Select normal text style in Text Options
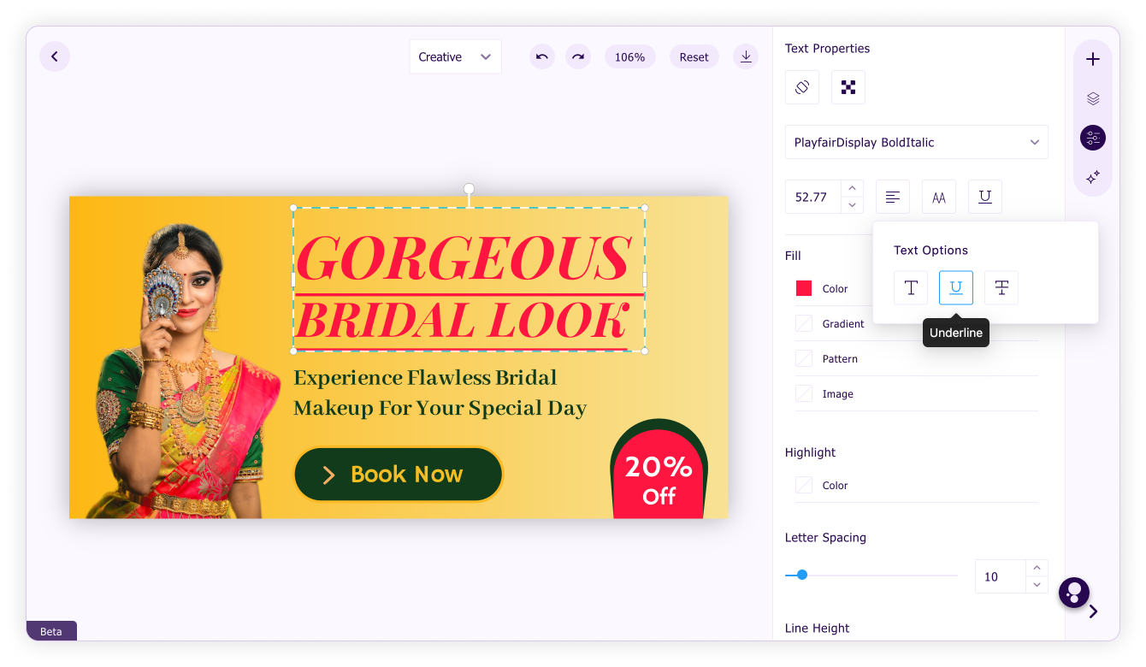Viewport: 1146px width, 667px height. [x=911, y=287]
